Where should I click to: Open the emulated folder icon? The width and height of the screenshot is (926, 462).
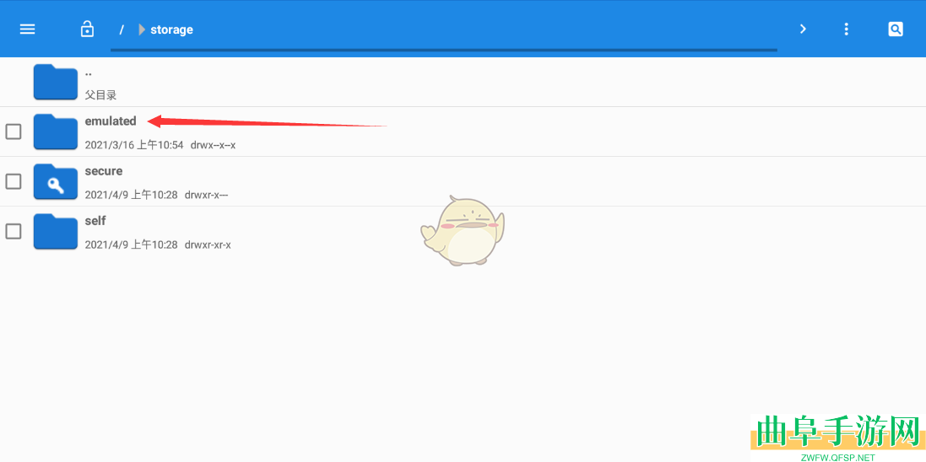(56, 132)
